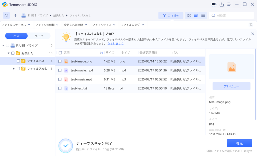257x156 pixels.
Task: Click the AI chatbot robot icon
Action: point(213,4)
